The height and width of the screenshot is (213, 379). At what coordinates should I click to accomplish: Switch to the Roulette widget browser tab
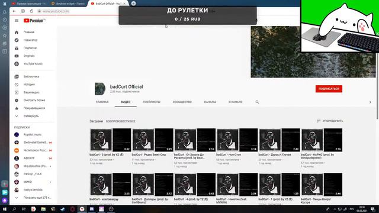69,4
